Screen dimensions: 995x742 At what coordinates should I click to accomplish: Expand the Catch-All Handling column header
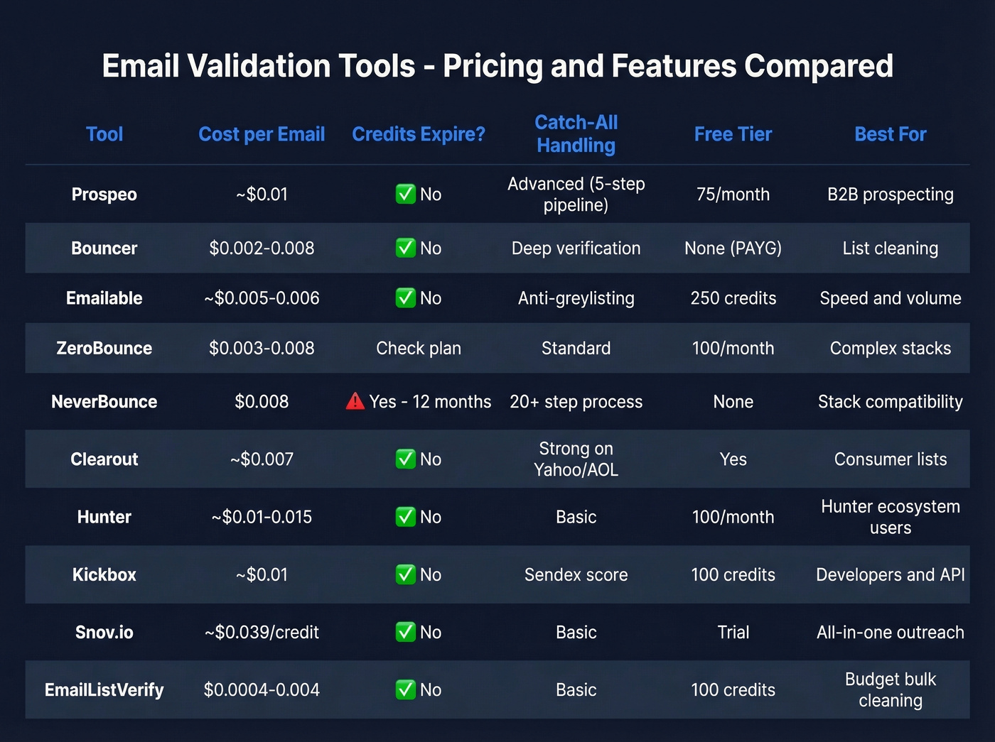[x=576, y=133]
